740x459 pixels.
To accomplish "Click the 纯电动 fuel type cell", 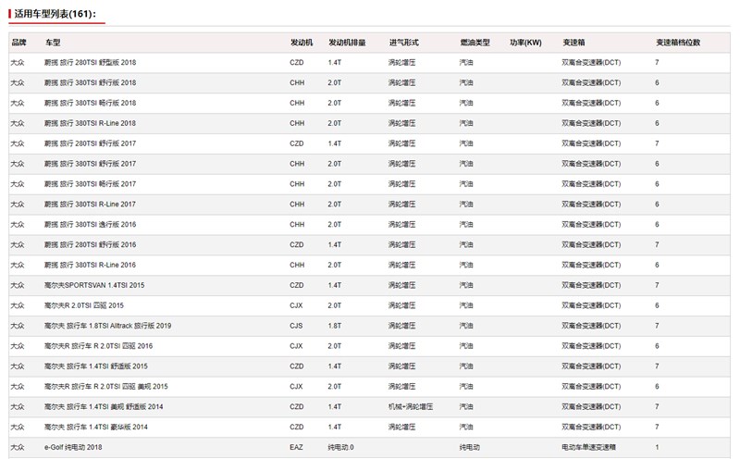I will (x=470, y=447).
